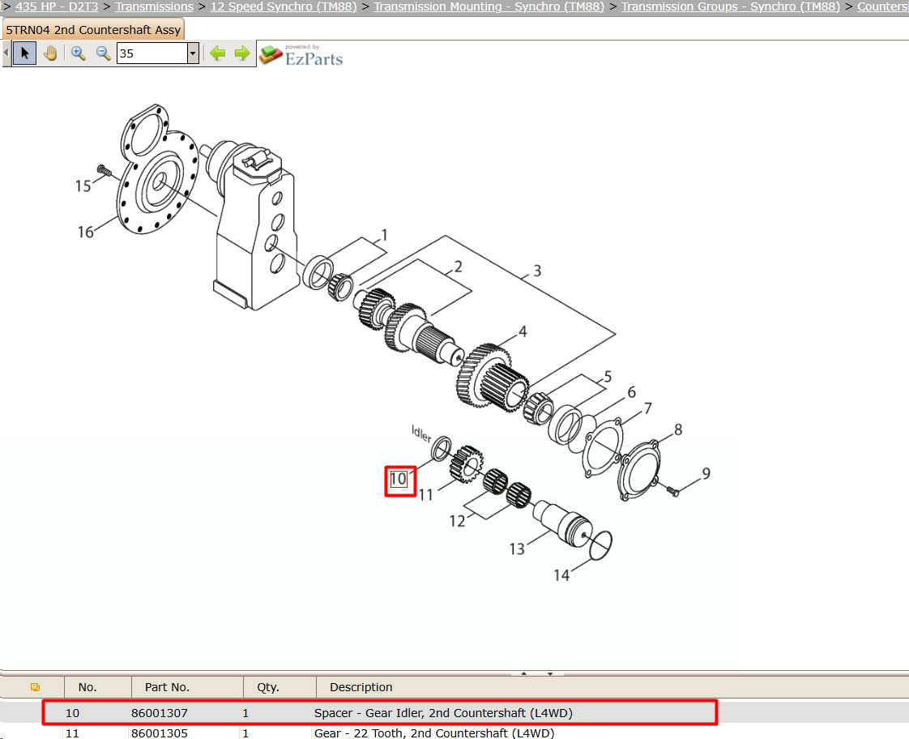Viewport: 909px width, 739px height.
Task: Open the 5TRN04 2nd Countershaft Assy tab
Action: click(x=93, y=29)
